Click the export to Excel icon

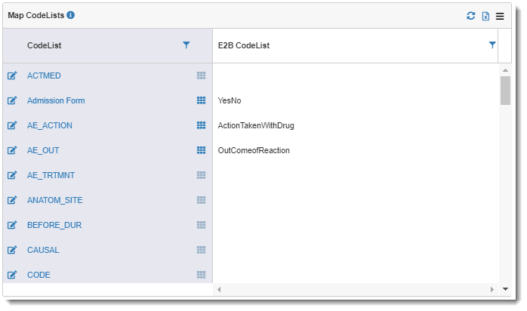pyautogui.click(x=485, y=16)
